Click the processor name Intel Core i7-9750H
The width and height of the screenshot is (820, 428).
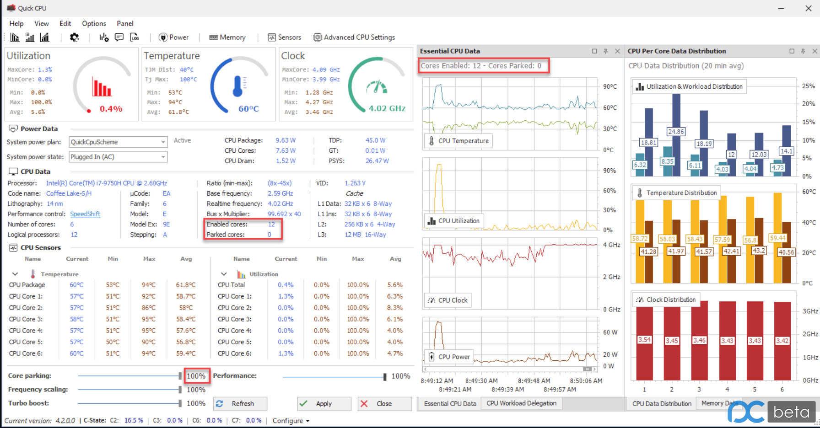pyautogui.click(x=106, y=183)
